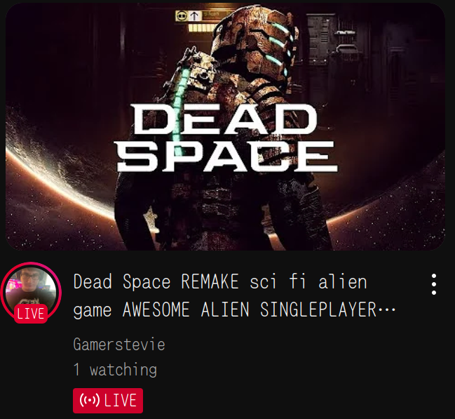Click the red LIVE badge below watching count
This screenshot has height=419, width=455.
point(108,401)
